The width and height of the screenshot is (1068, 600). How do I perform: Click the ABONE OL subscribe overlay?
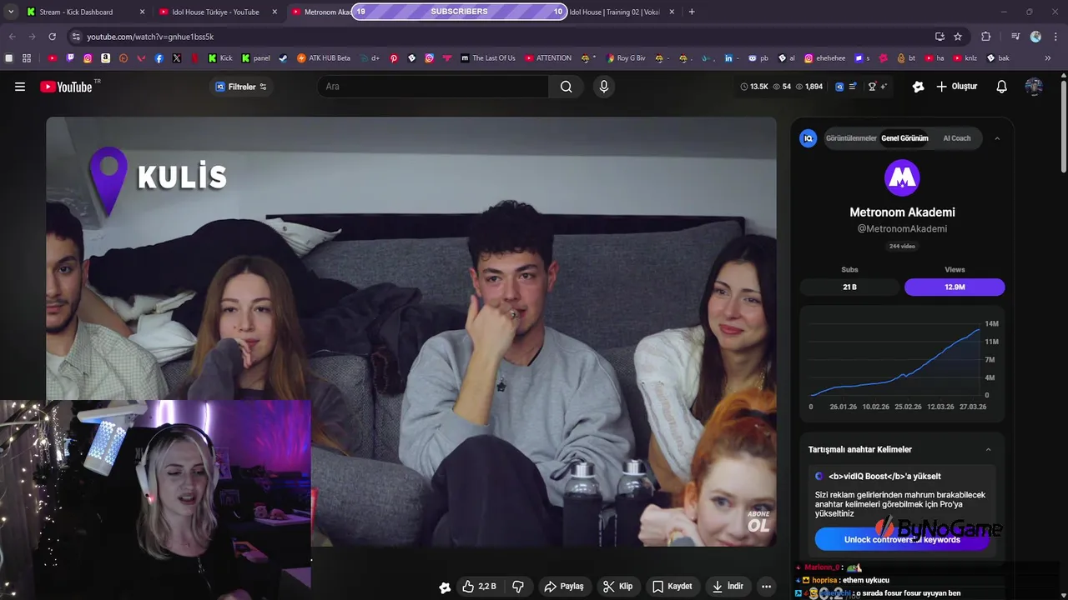pos(758,521)
